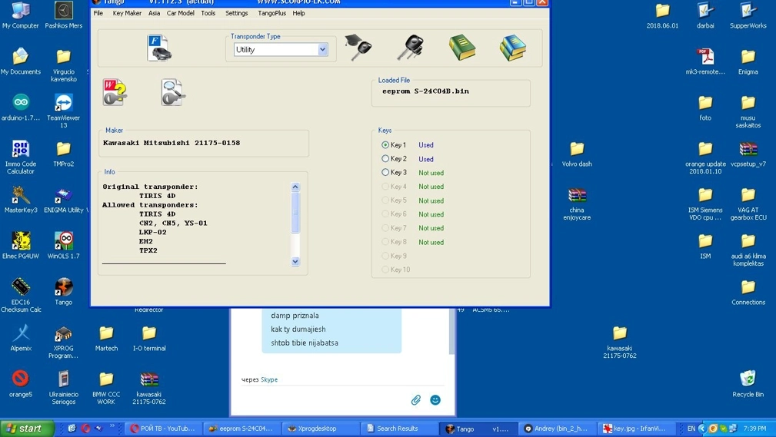This screenshot has height=437, width=776.
Task: Click the smiley emoji icon in Skype
Action: point(435,400)
